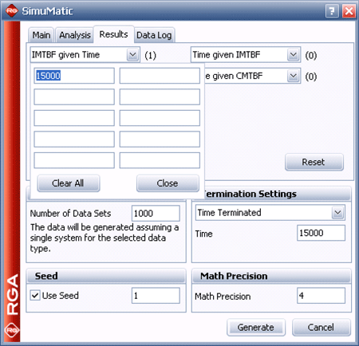Click the field containing 15000 in popup
The image size is (359, 346).
pyautogui.click(x=74, y=76)
